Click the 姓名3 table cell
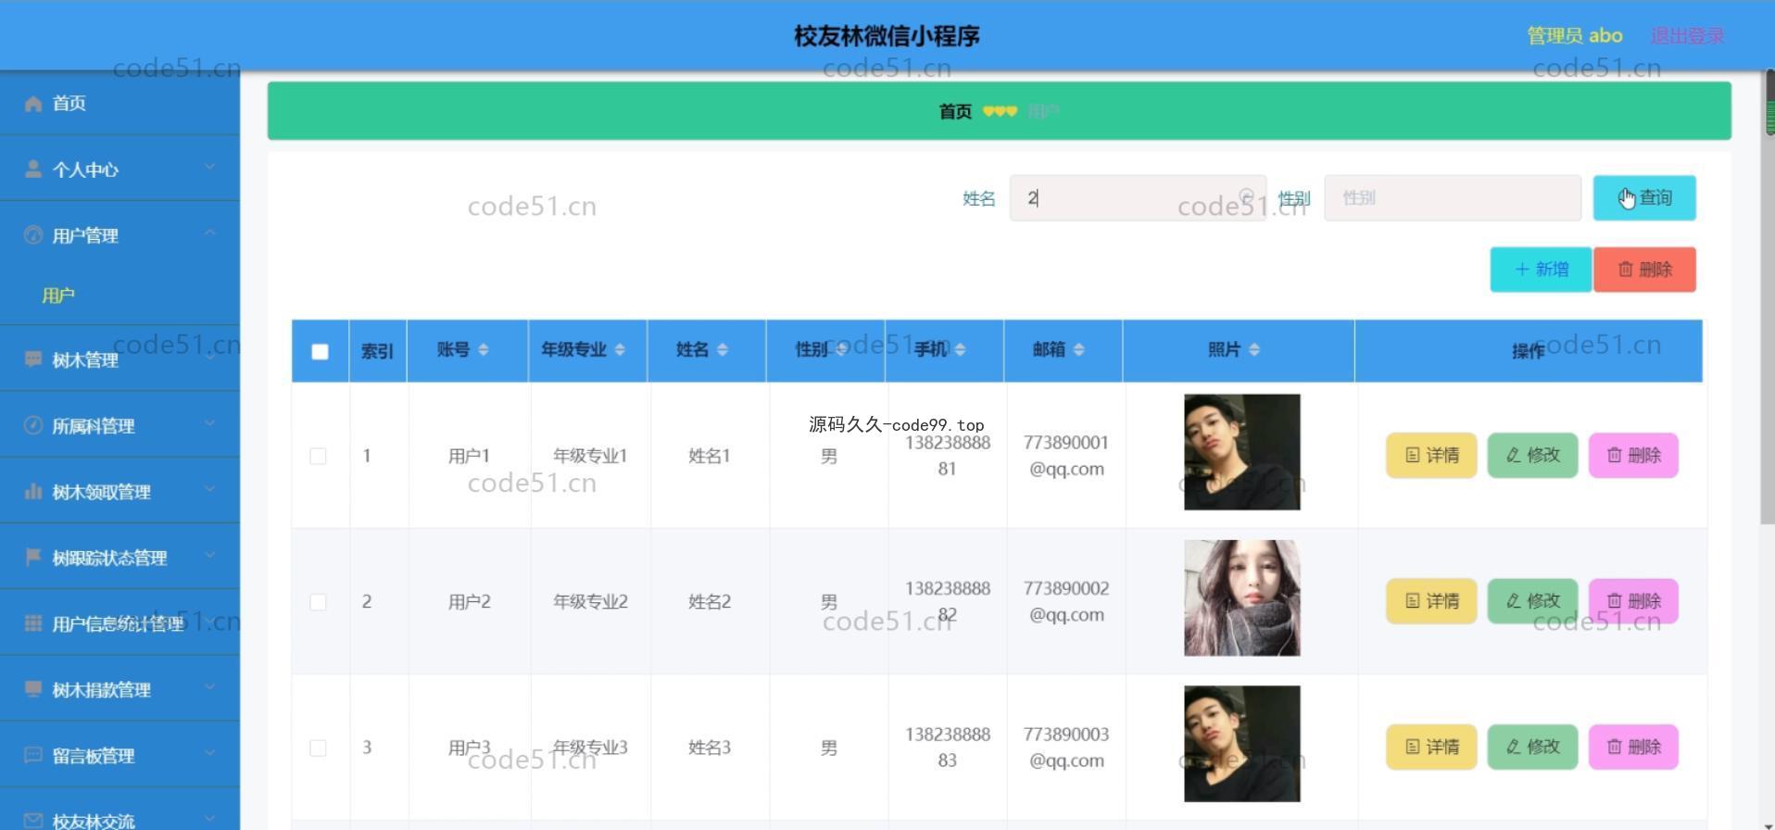 (x=710, y=748)
